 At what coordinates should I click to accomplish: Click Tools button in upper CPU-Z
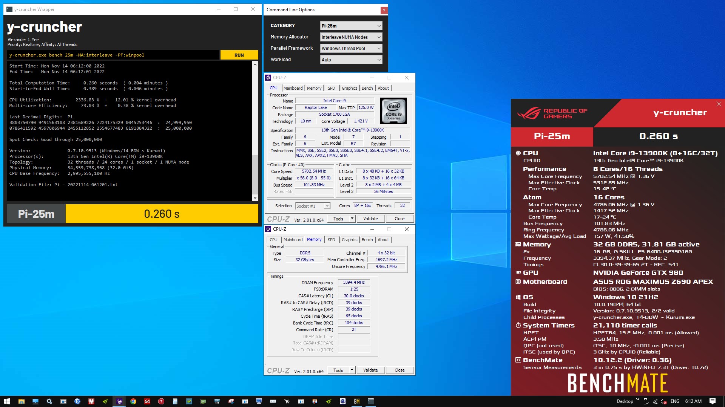(338, 219)
